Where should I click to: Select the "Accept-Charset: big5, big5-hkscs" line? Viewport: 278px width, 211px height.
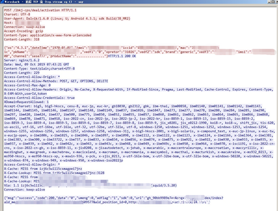click(133, 106)
